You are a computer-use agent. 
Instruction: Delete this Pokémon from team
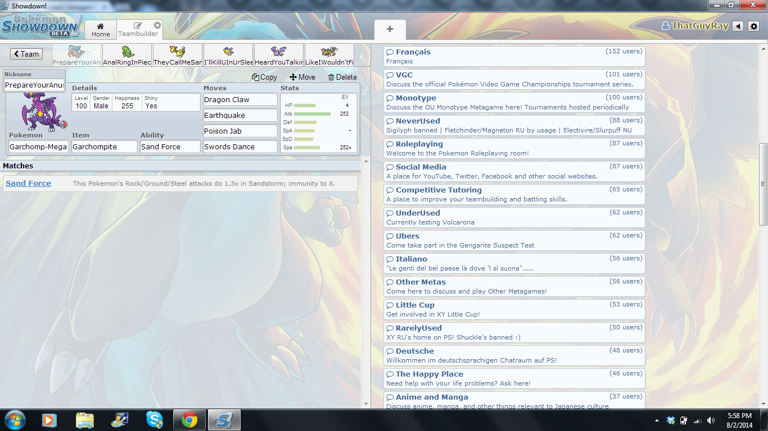pyautogui.click(x=342, y=77)
